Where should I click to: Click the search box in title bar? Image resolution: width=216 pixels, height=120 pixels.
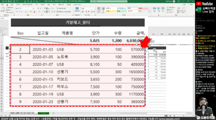coord(109,1)
